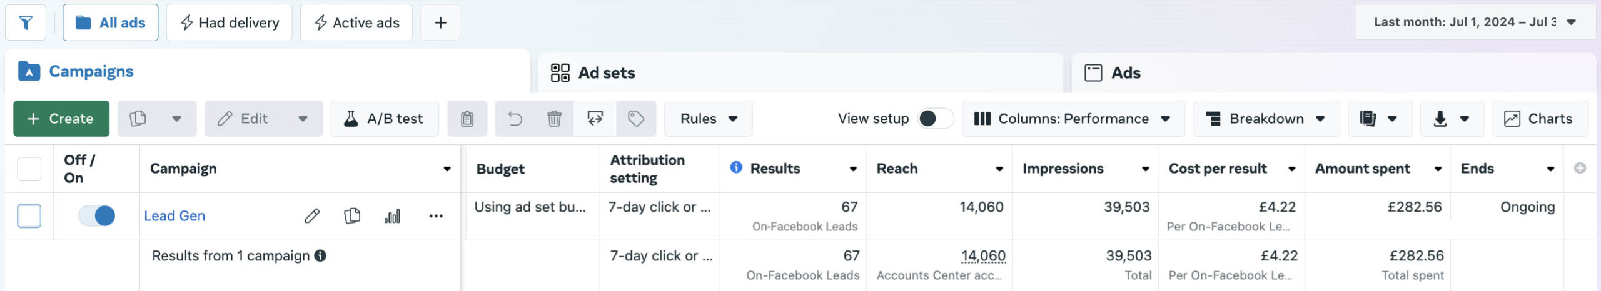Open Lead Gen campaign charts icon
The image size is (1601, 291).
click(392, 216)
